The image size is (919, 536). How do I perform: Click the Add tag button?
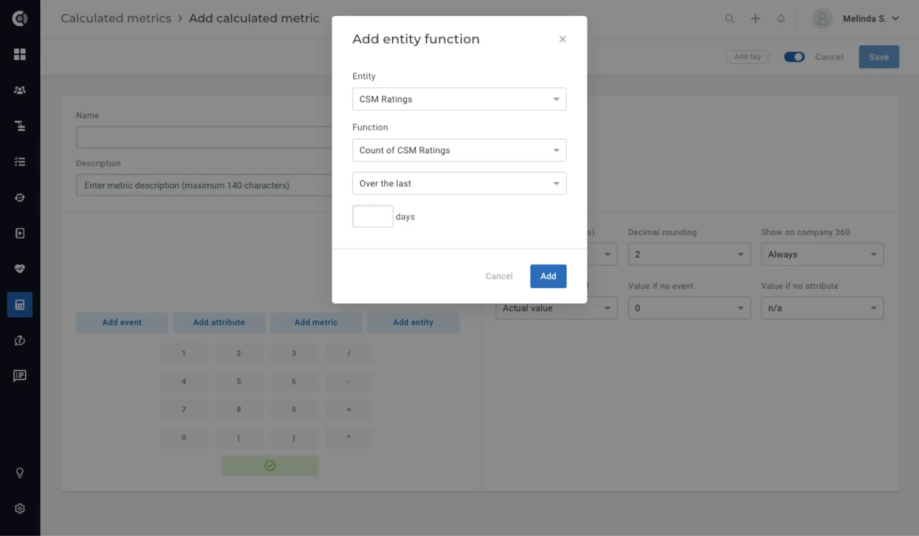747,56
